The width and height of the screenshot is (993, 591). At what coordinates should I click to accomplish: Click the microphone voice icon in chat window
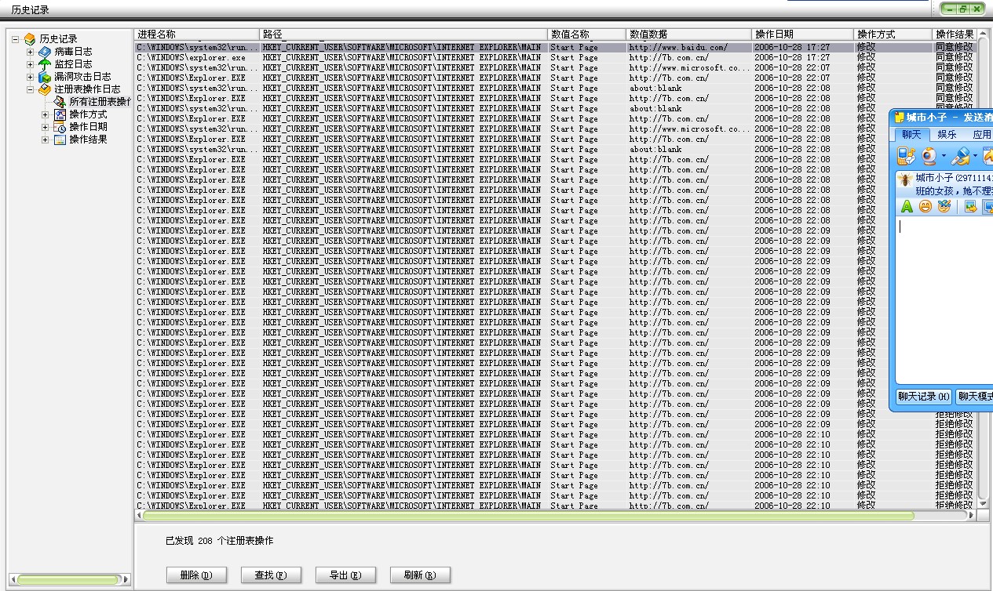click(x=960, y=157)
